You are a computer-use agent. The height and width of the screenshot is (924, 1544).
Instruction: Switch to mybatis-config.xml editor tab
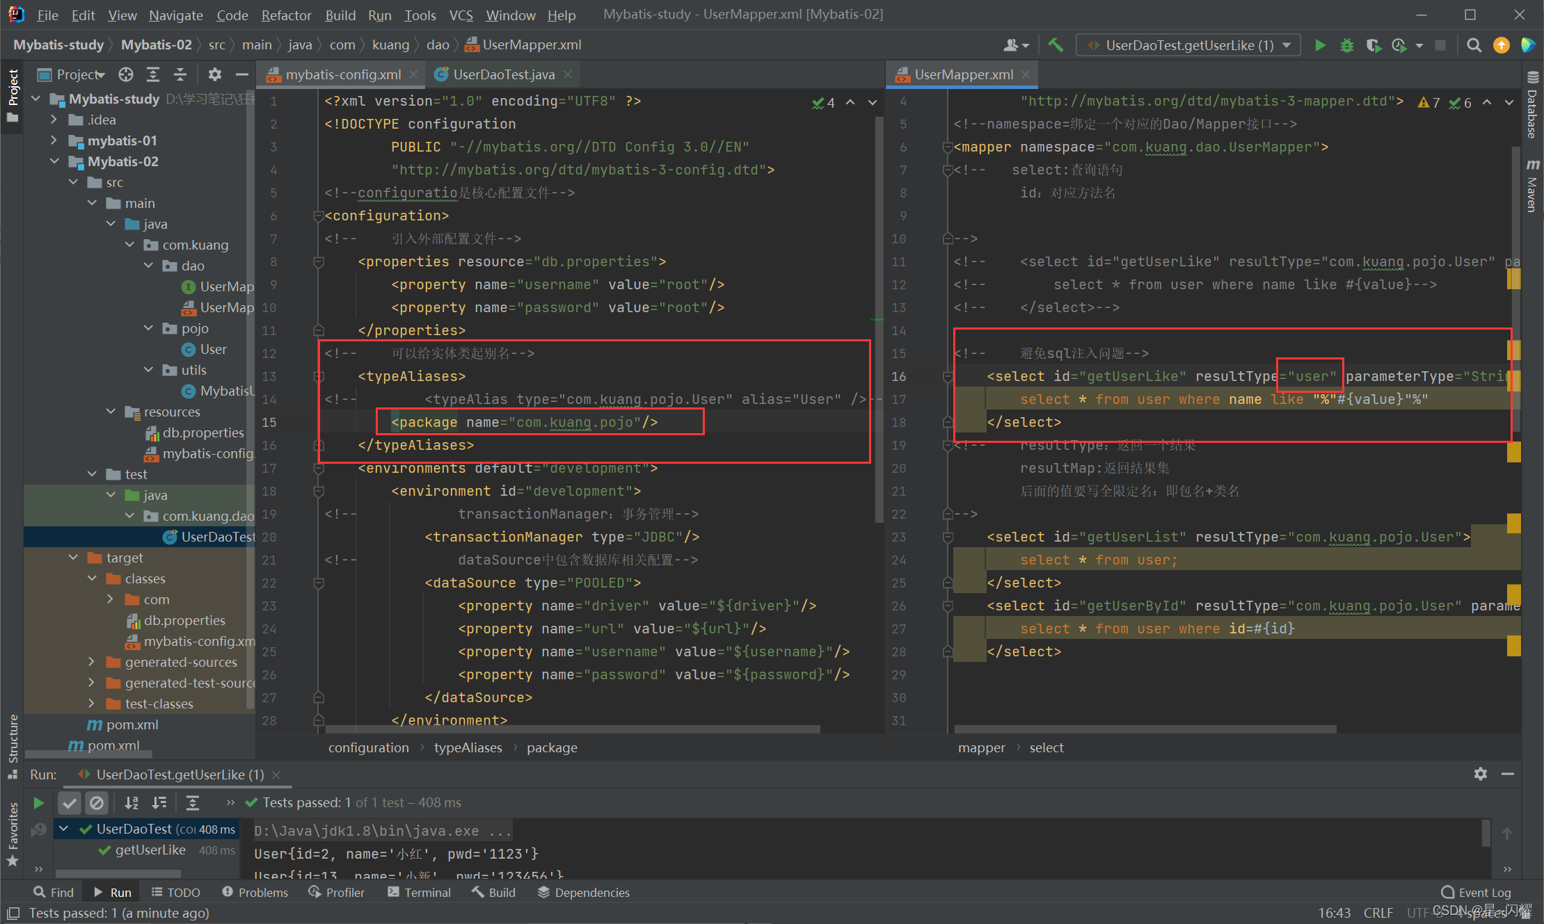click(343, 74)
